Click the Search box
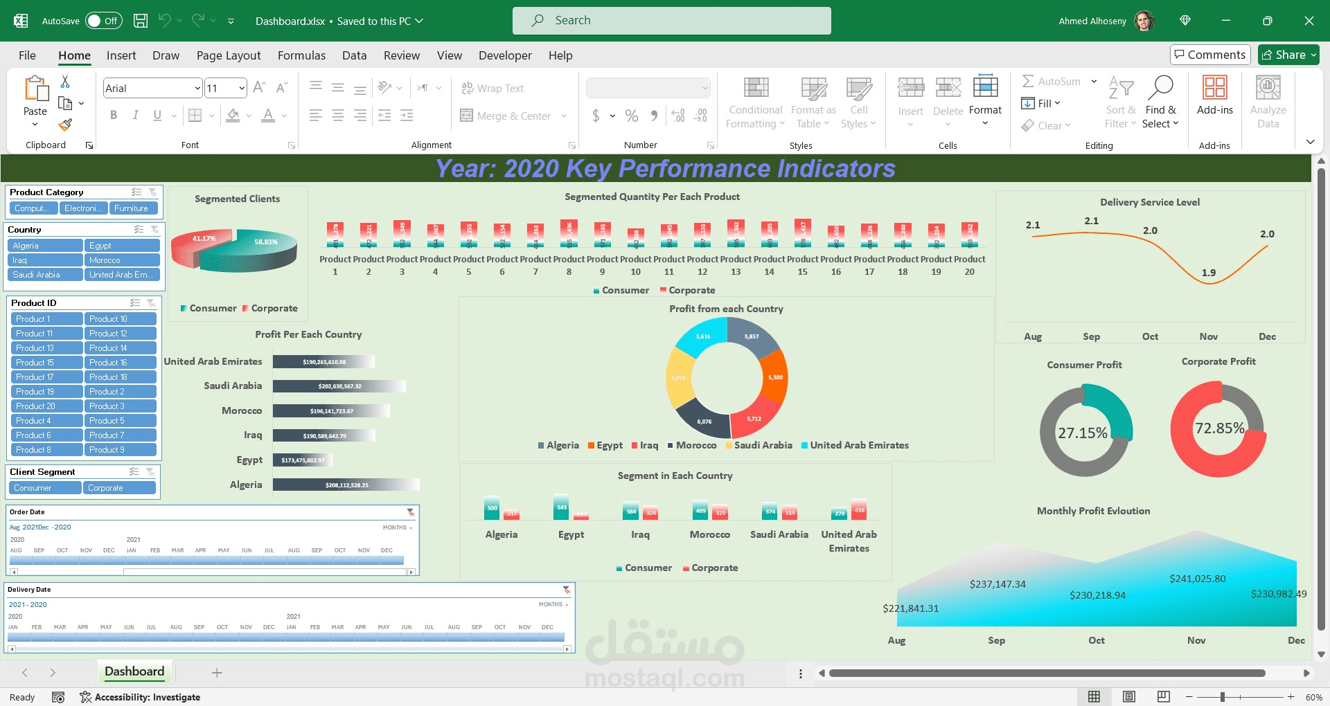 pos(672,21)
